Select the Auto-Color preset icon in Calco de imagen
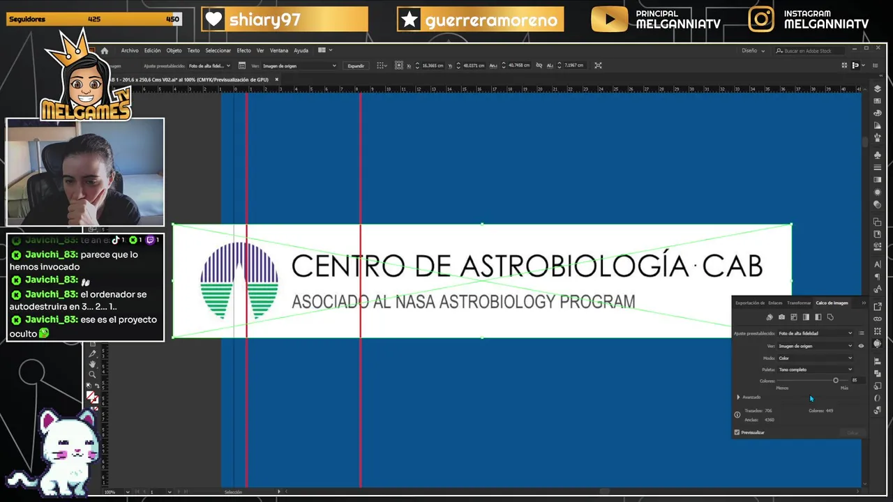This screenshot has height=502, width=893. click(x=770, y=317)
